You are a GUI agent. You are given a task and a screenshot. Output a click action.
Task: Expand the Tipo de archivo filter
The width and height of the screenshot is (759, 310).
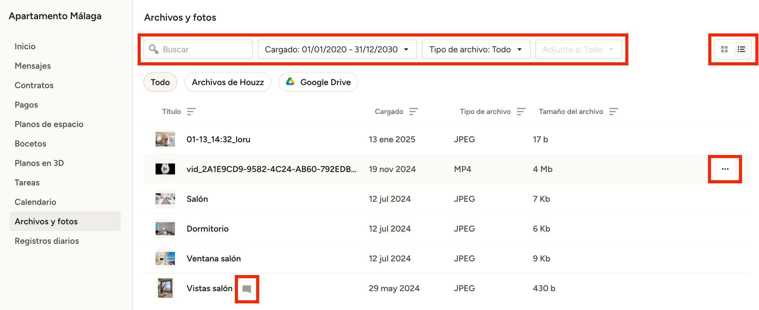(x=476, y=49)
